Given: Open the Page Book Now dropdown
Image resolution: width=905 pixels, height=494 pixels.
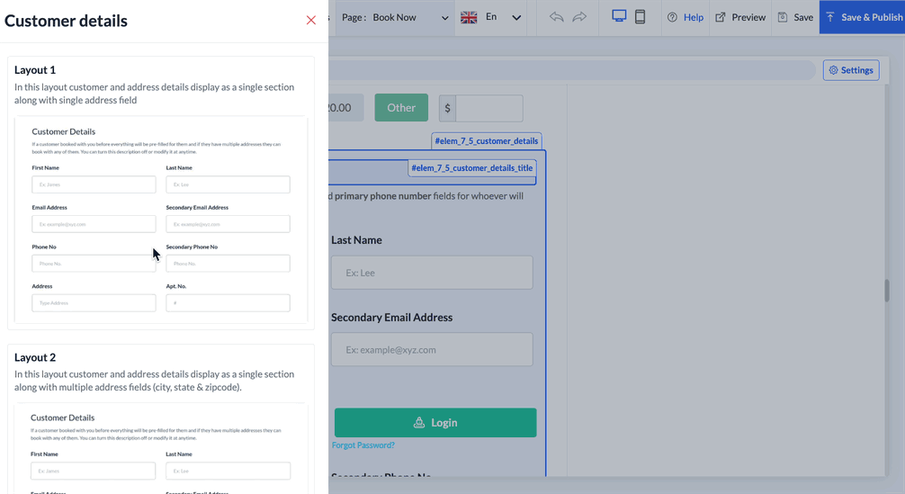Looking at the screenshot, I should (395, 17).
